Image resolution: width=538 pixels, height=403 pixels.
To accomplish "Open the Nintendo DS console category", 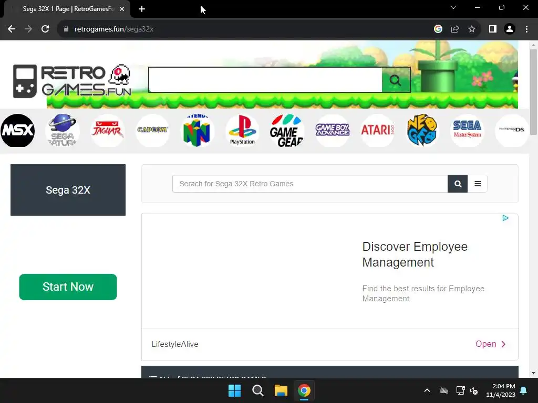I will [x=512, y=130].
